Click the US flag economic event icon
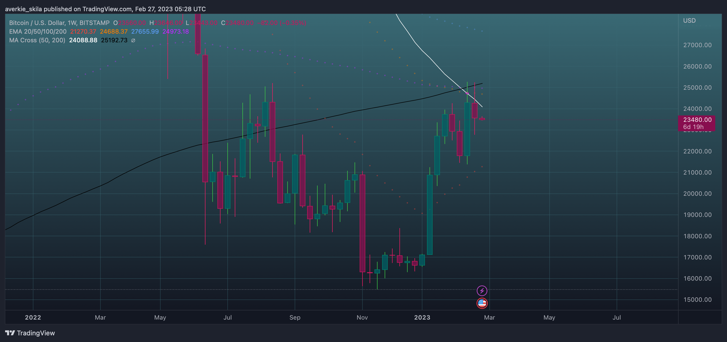The width and height of the screenshot is (727, 342). click(x=482, y=303)
